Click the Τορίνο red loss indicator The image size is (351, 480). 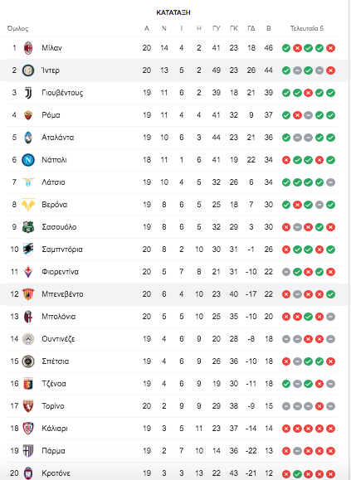[319, 406]
